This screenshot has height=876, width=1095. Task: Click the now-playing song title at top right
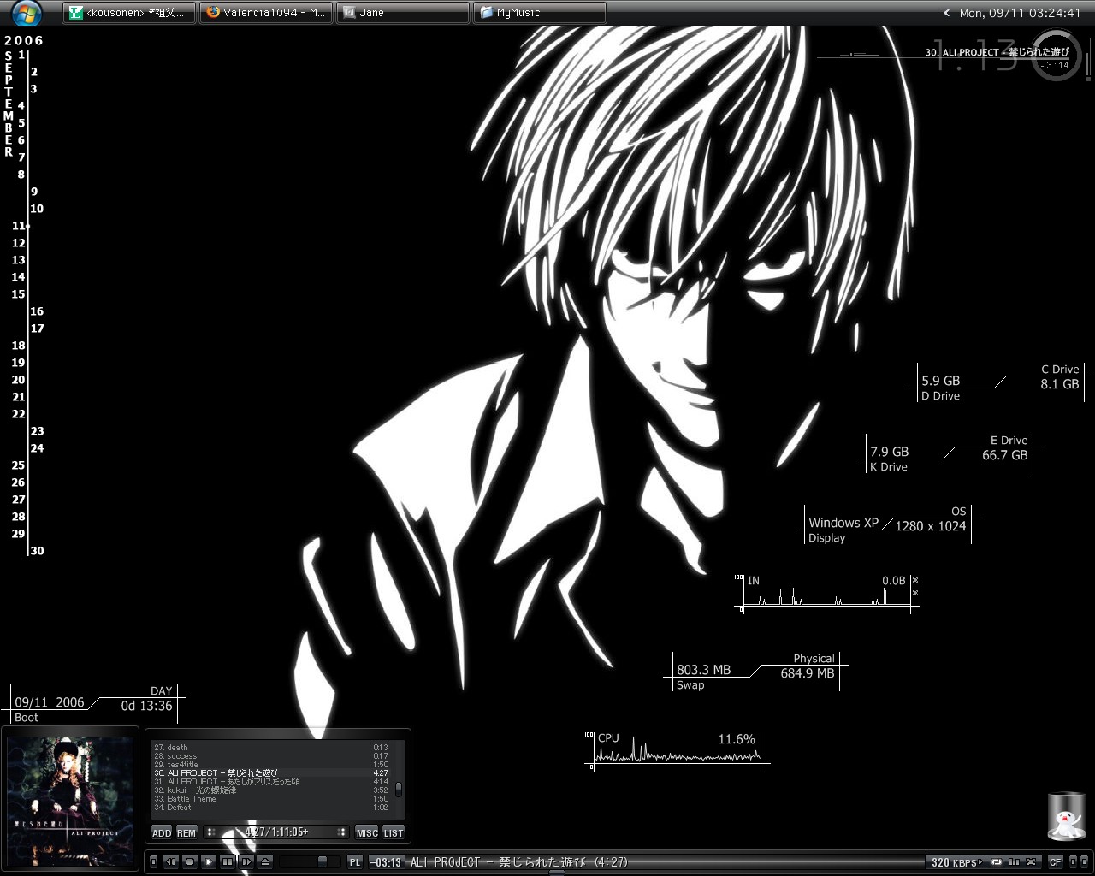997,52
